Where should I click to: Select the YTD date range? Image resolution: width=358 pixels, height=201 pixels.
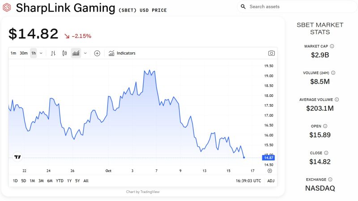[x=60, y=181]
